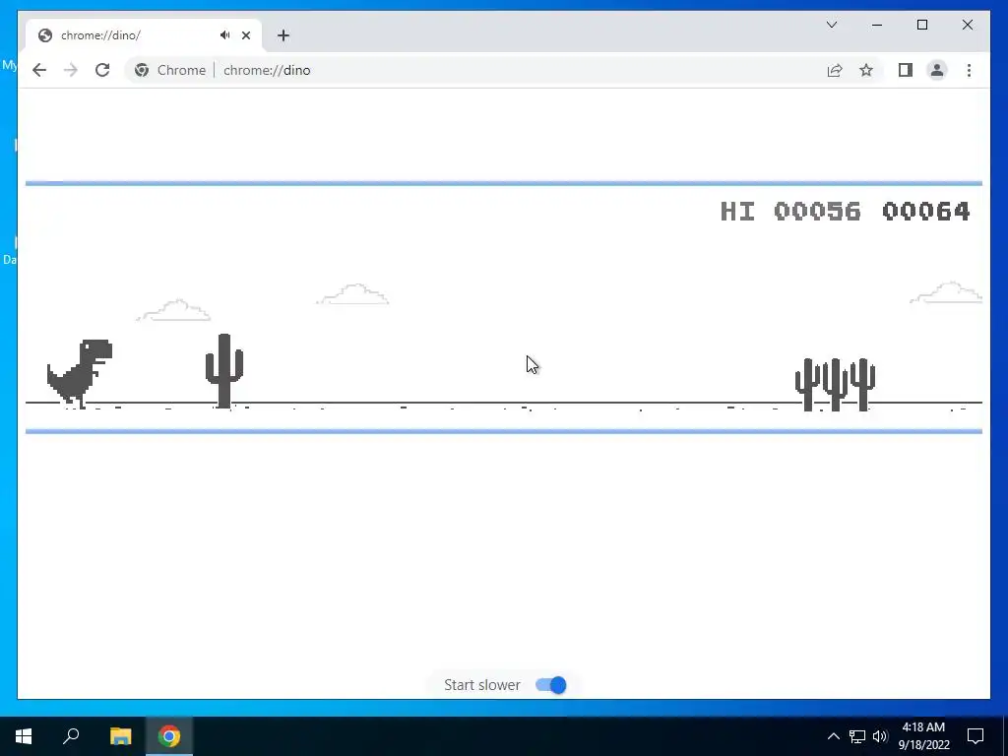
Task: Open File Explorer from taskbar
Action: pos(120,736)
